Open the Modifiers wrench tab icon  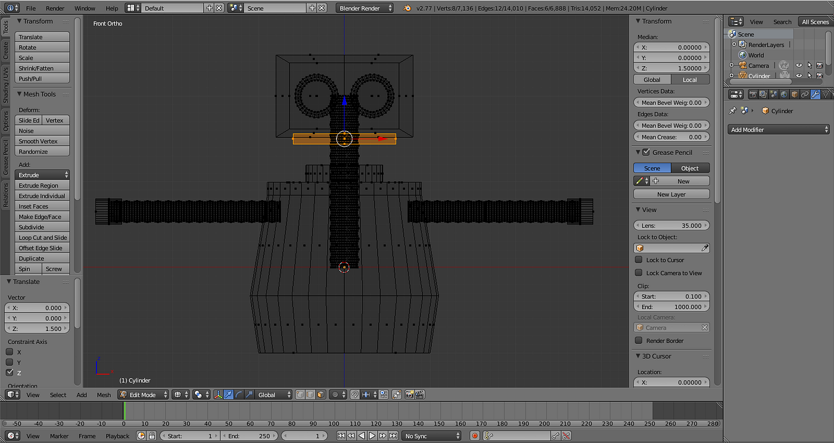[x=816, y=94]
